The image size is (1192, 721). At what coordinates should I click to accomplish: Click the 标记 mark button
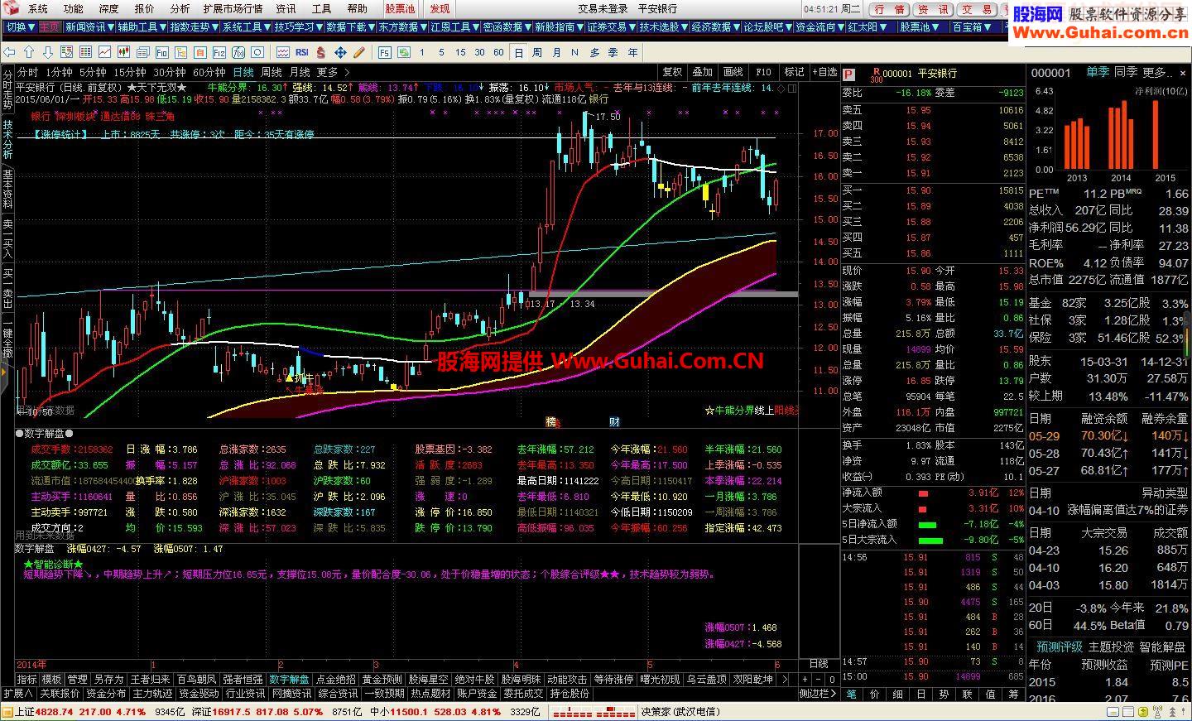point(794,72)
